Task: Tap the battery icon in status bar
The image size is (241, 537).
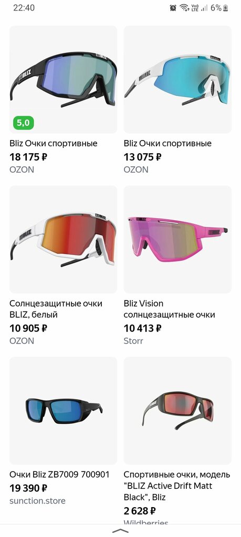Action: (x=226, y=8)
